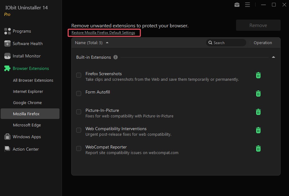Viewport: 289px width, 196px height.
Task: Switch to Google Chrome extensions
Action: [x=27, y=103]
